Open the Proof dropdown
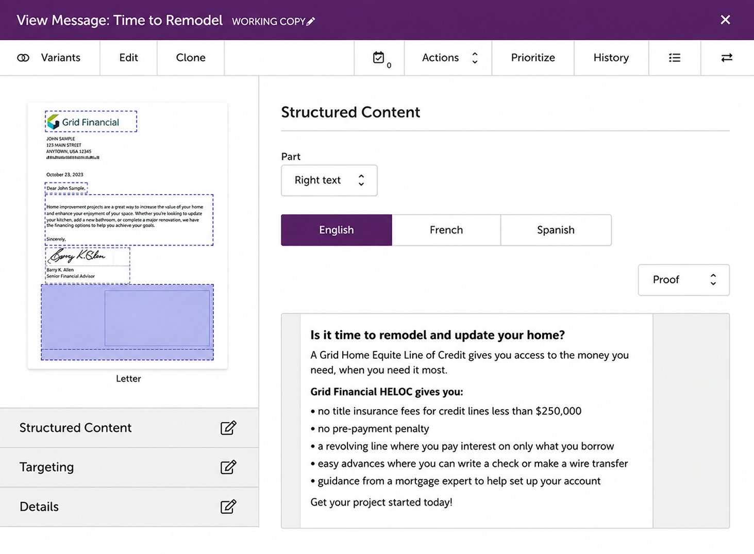Image resolution: width=754 pixels, height=554 pixels. [683, 280]
